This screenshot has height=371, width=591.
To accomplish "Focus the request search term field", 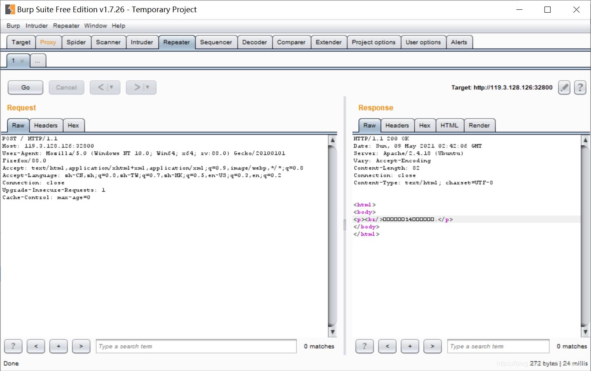I will [196, 346].
